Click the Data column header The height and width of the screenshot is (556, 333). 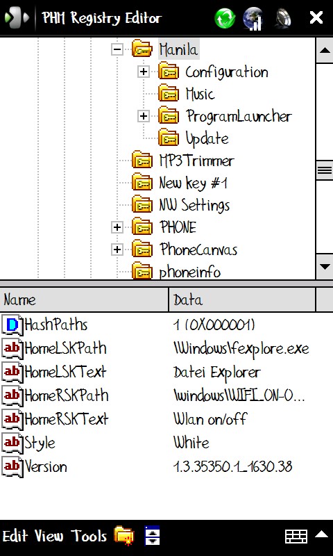[241, 300]
